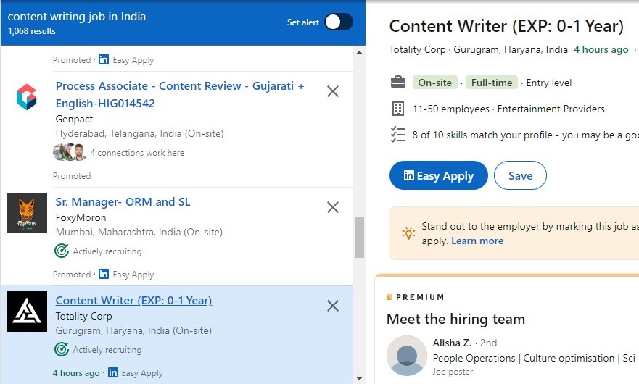Click the job list scroll up arrow

(359, 52)
